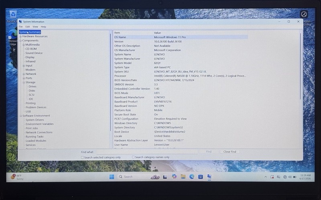Select the Processor row

[180, 76]
